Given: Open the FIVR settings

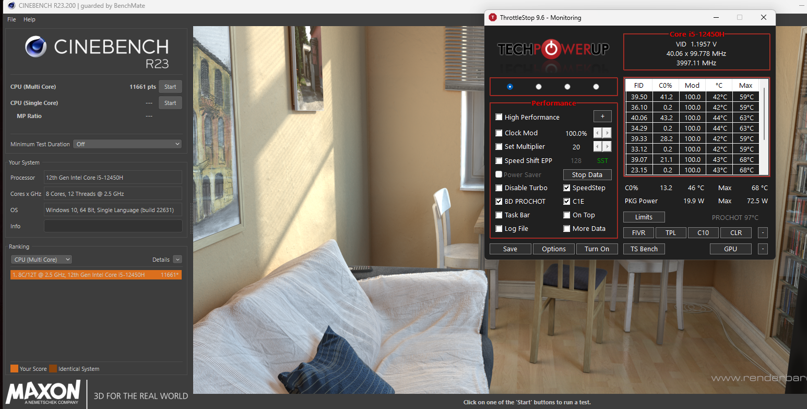Looking at the screenshot, I should [x=638, y=233].
